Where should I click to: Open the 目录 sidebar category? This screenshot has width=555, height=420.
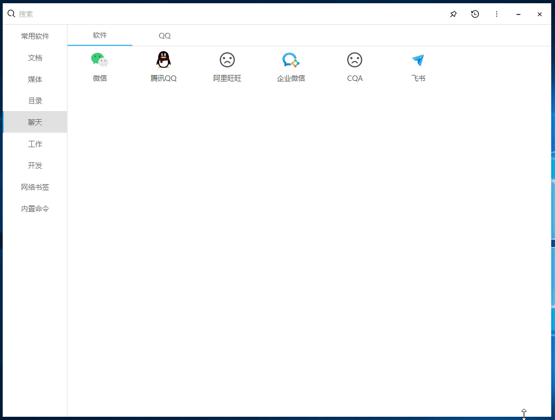pyautogui.click(x=35, y=101)
